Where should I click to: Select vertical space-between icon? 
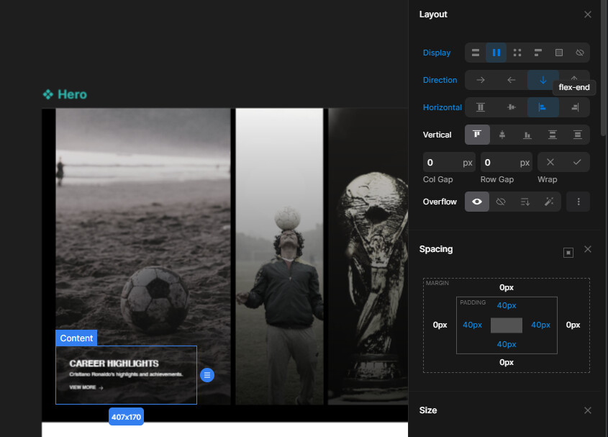click(x=553, y=135)
